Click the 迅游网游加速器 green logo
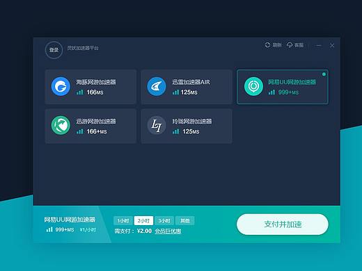Viewport: 362px width, 271px height. coord(61,125)
